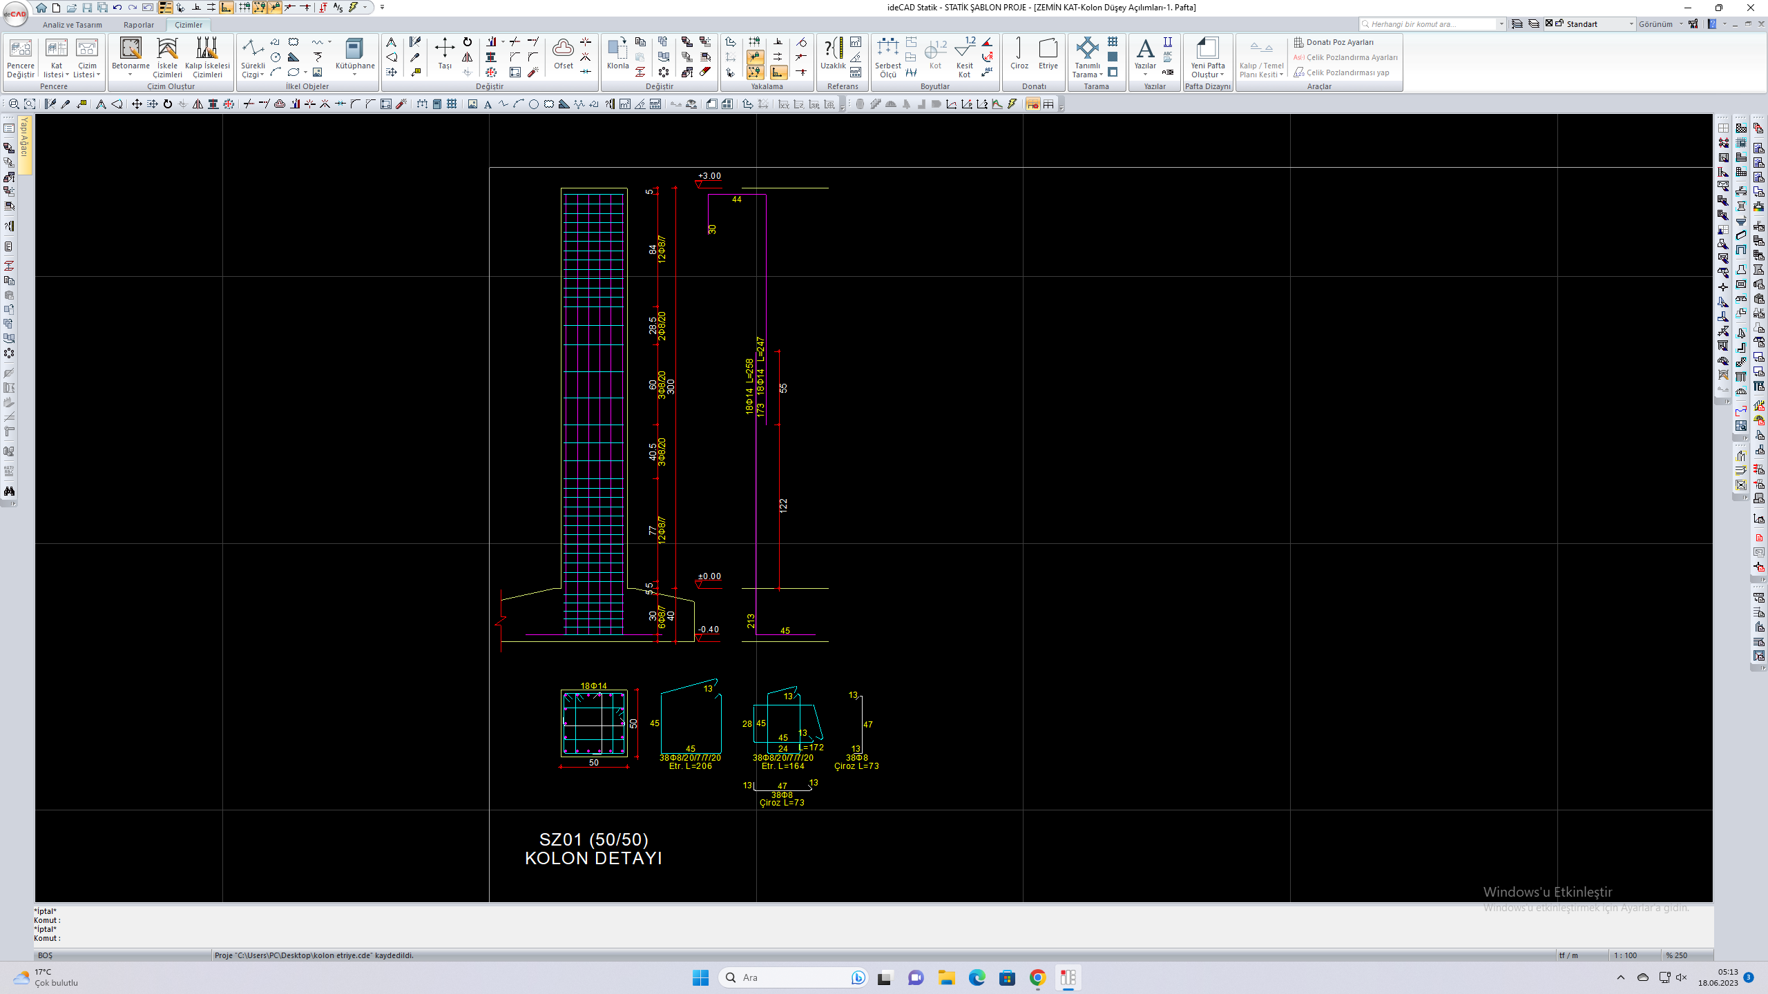Viewport: 1768px width, 994px height.
Task: Toggle the highlighted snap button in the Yakalama group
Action: click(x=756, y=57)
